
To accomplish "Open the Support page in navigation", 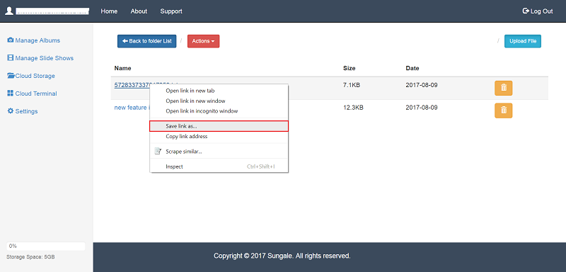I will pos(171,11).
